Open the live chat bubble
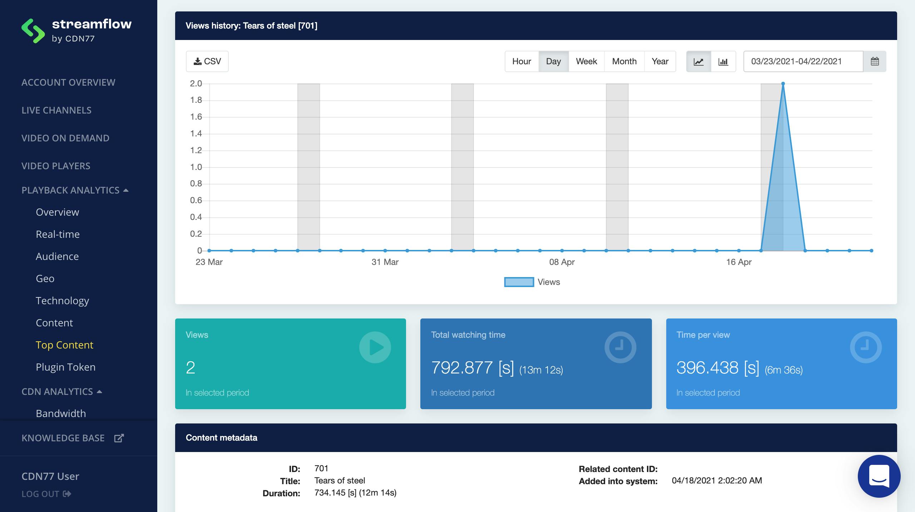Image resolution: width=915 pixels, height=512 pixels. (879, 476)
